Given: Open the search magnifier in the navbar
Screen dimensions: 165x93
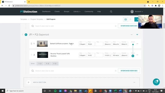Looking at the screenshot, I should tap(111, 12).
